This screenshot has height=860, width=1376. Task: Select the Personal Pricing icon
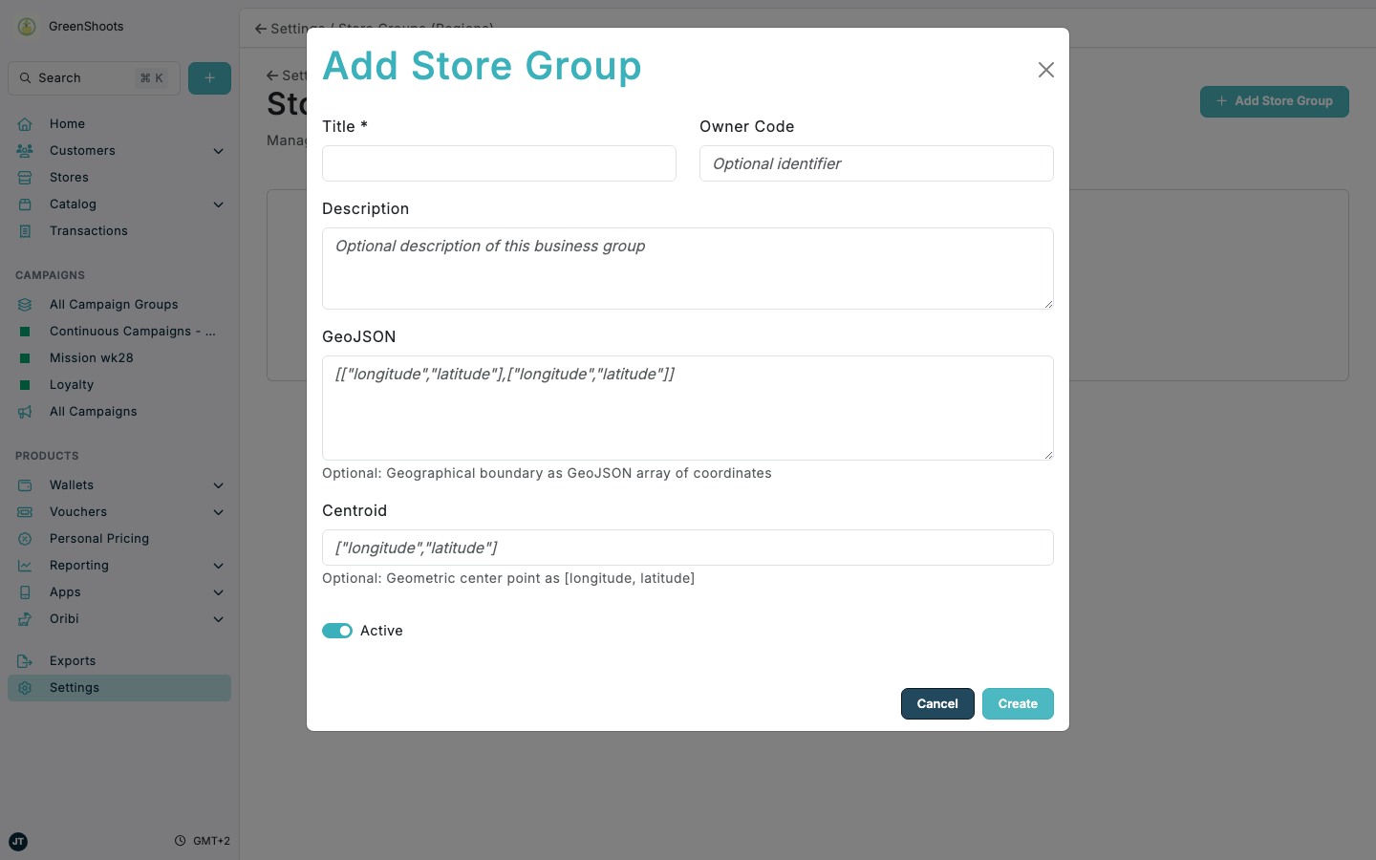pyautogui.click(x=26, y=538)
